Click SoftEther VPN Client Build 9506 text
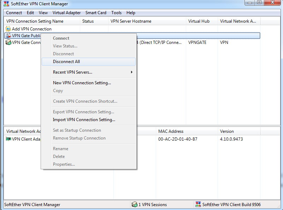Viewport: 283px width, 210px height. pyautogui.click(x=231, y=205)
